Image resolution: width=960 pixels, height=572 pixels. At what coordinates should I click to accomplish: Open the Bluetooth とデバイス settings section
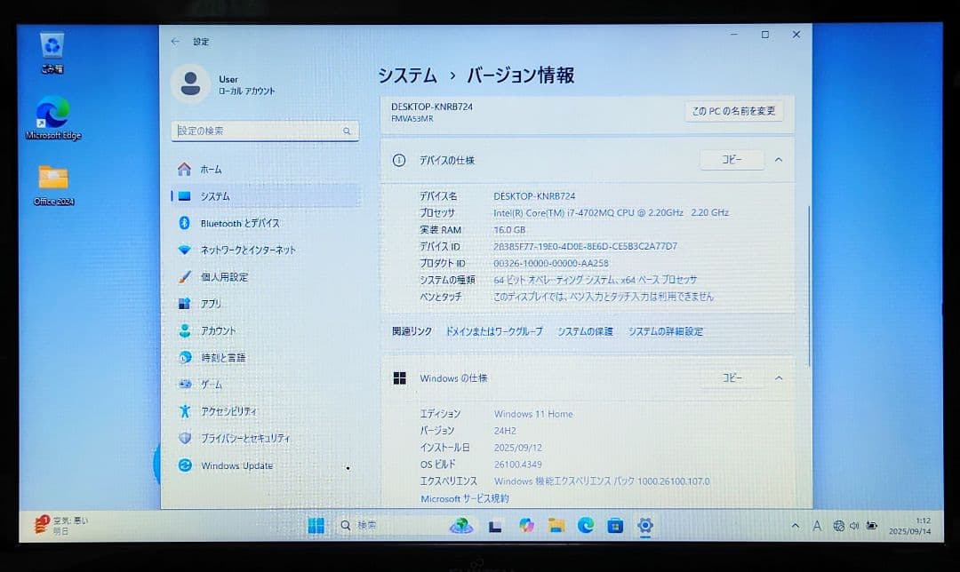pos(240,223)
